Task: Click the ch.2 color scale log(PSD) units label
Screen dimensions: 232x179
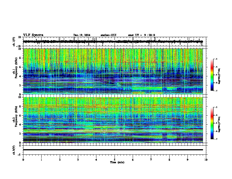Action: tap(220, 124)
